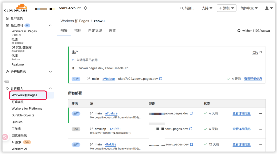Screen dimensions: 277x154
Task: Open commit a9babce in production card
Action: 108,79
